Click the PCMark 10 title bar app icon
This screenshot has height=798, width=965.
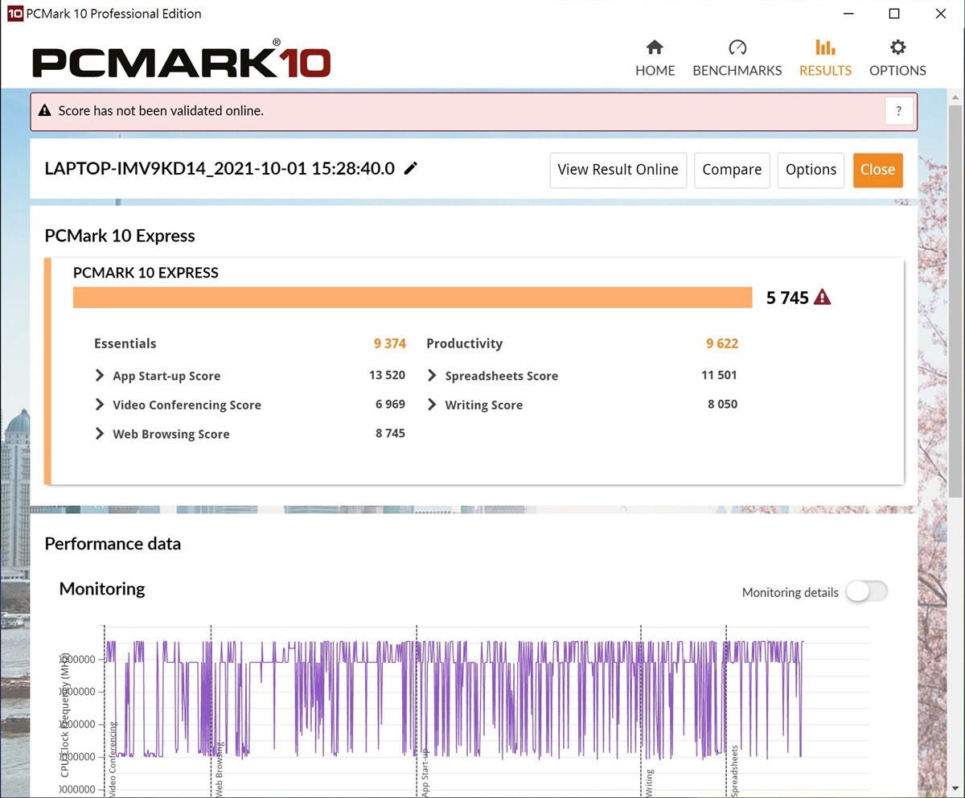pyautogui.click(x=14, y=14)
